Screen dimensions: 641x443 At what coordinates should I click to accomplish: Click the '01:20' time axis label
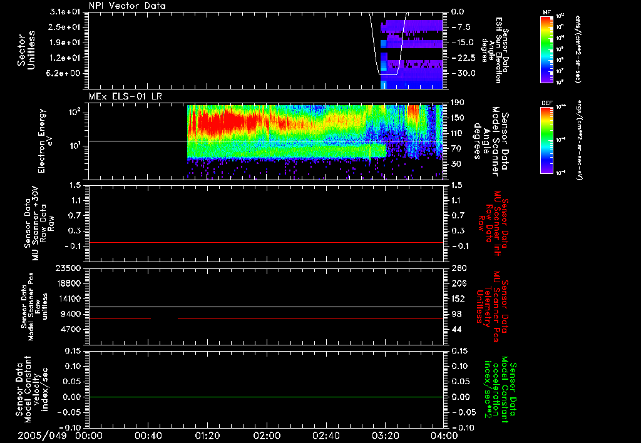[x=207, y=435]
